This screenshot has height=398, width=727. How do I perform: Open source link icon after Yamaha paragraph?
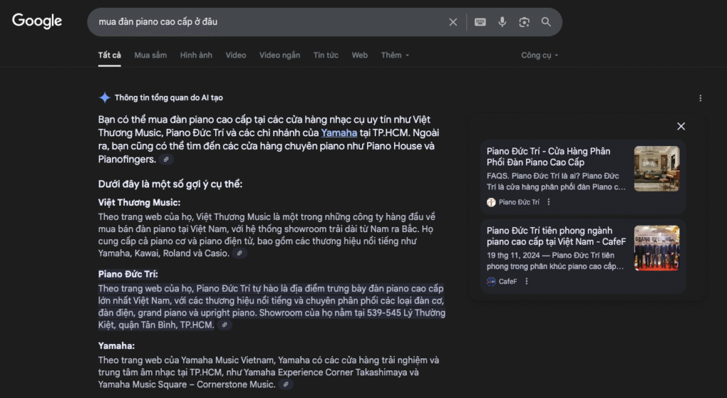click(x=285, y=385)
